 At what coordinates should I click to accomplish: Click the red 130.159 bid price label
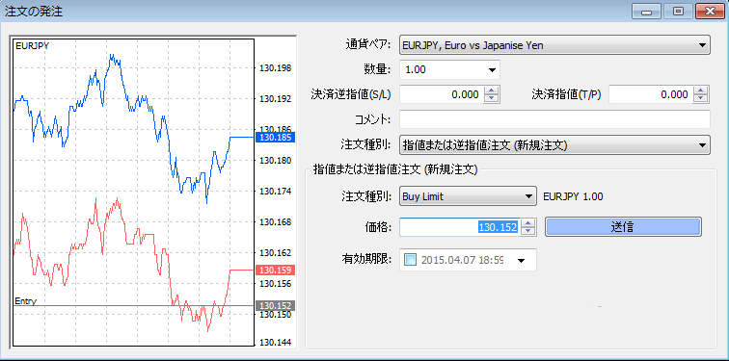(x=276, y=271)
